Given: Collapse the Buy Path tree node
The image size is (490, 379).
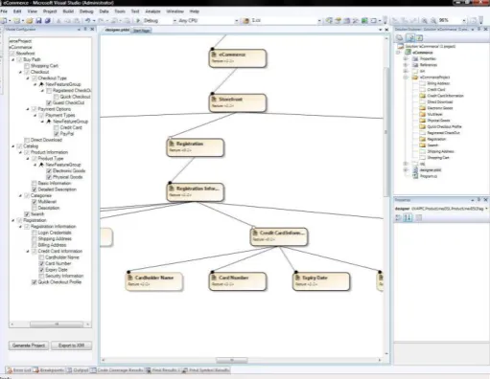Looking at the screenshot, I should pyautogui.click(x=13, y=59).
